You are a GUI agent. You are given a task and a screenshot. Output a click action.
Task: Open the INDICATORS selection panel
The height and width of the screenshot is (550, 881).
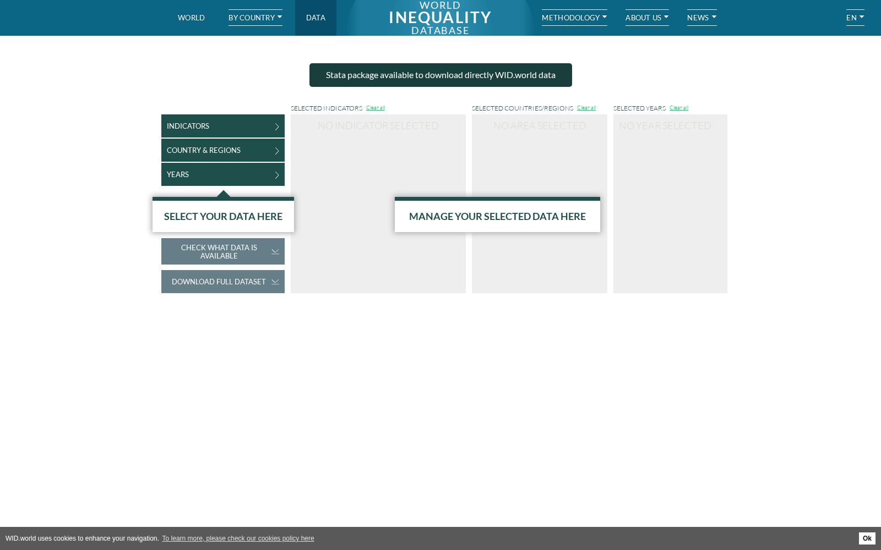click(x=223, y=126)
